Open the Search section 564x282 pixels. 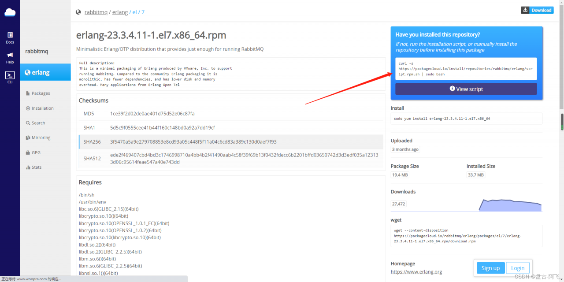(36, 123)
